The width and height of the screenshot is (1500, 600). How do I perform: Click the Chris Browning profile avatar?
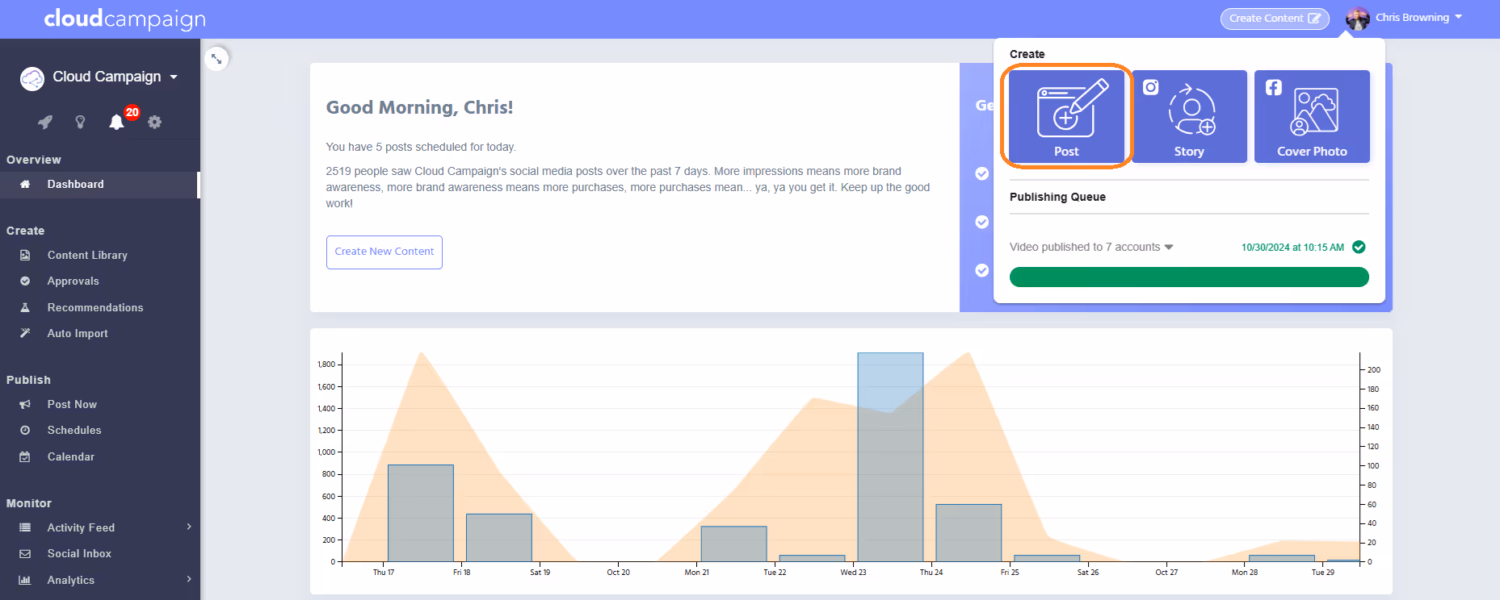pos(1358,19)
